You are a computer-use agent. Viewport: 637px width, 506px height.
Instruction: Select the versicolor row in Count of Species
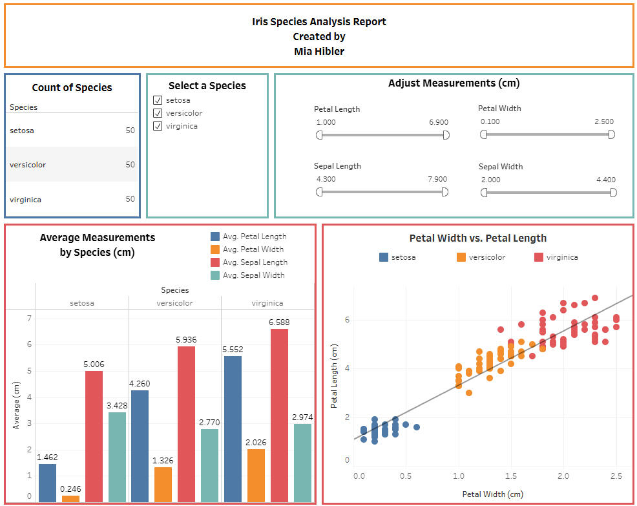pyautogui.click(x=72, y=165)
